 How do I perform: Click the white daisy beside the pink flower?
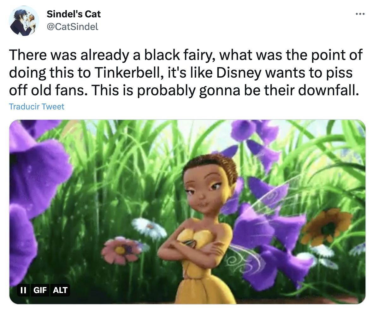tap(149, 228)
